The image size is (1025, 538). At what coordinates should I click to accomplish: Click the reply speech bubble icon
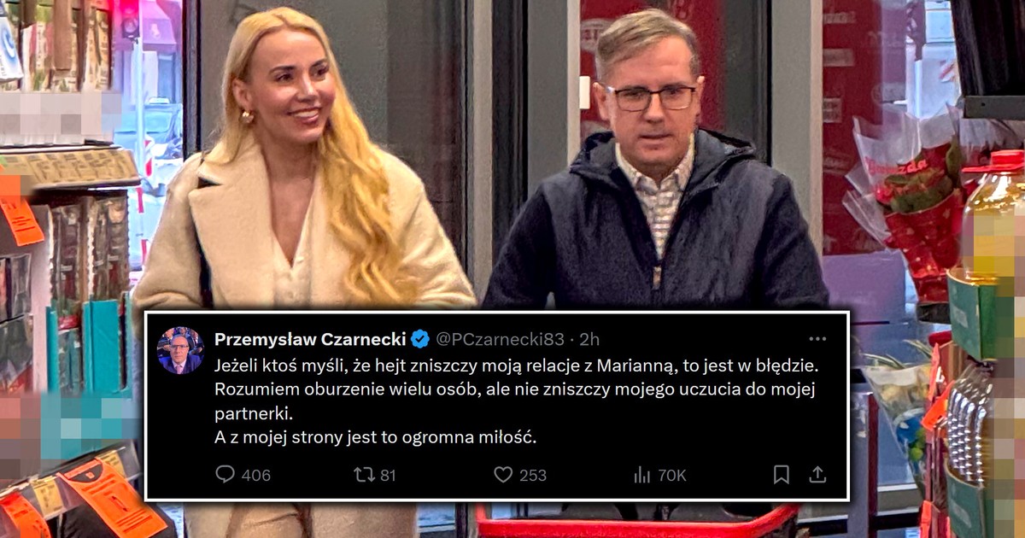pos(225,475)
